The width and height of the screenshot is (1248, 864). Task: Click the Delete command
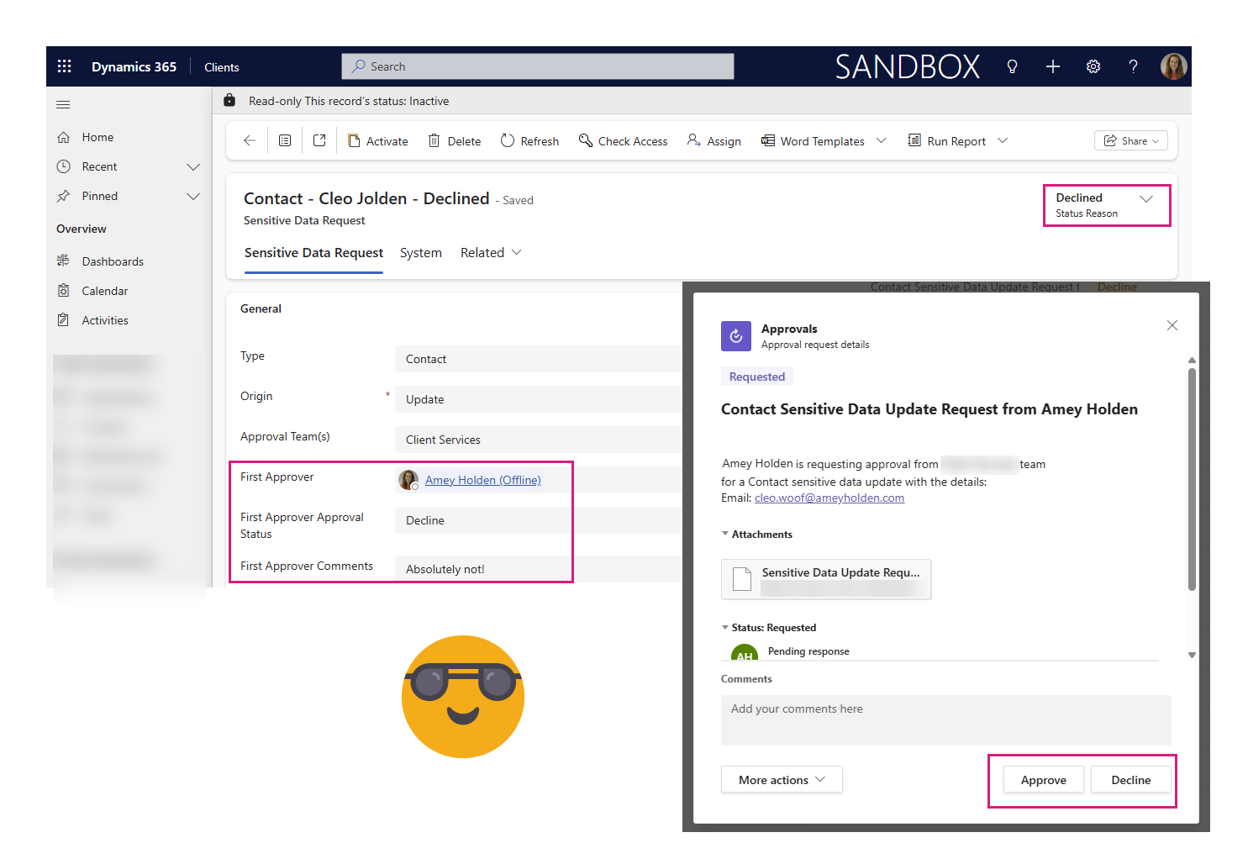click(x=455, y=141)
